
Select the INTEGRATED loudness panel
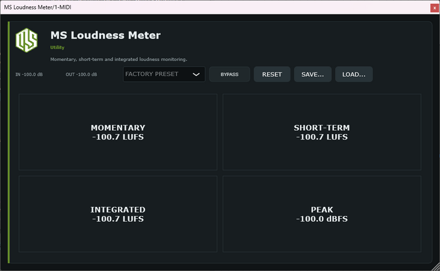click(118, 214)
